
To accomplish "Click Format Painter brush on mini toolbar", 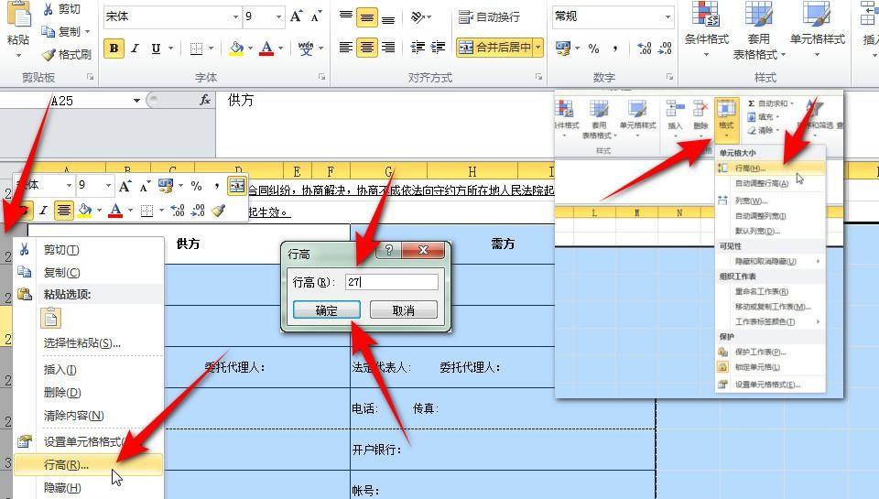I will tap(219, 211).
